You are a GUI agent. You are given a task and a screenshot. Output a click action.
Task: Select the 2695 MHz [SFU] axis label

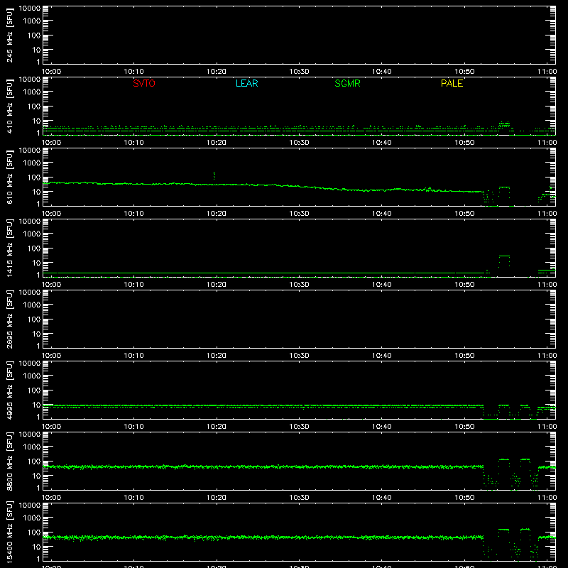click(x=9, y=319)
